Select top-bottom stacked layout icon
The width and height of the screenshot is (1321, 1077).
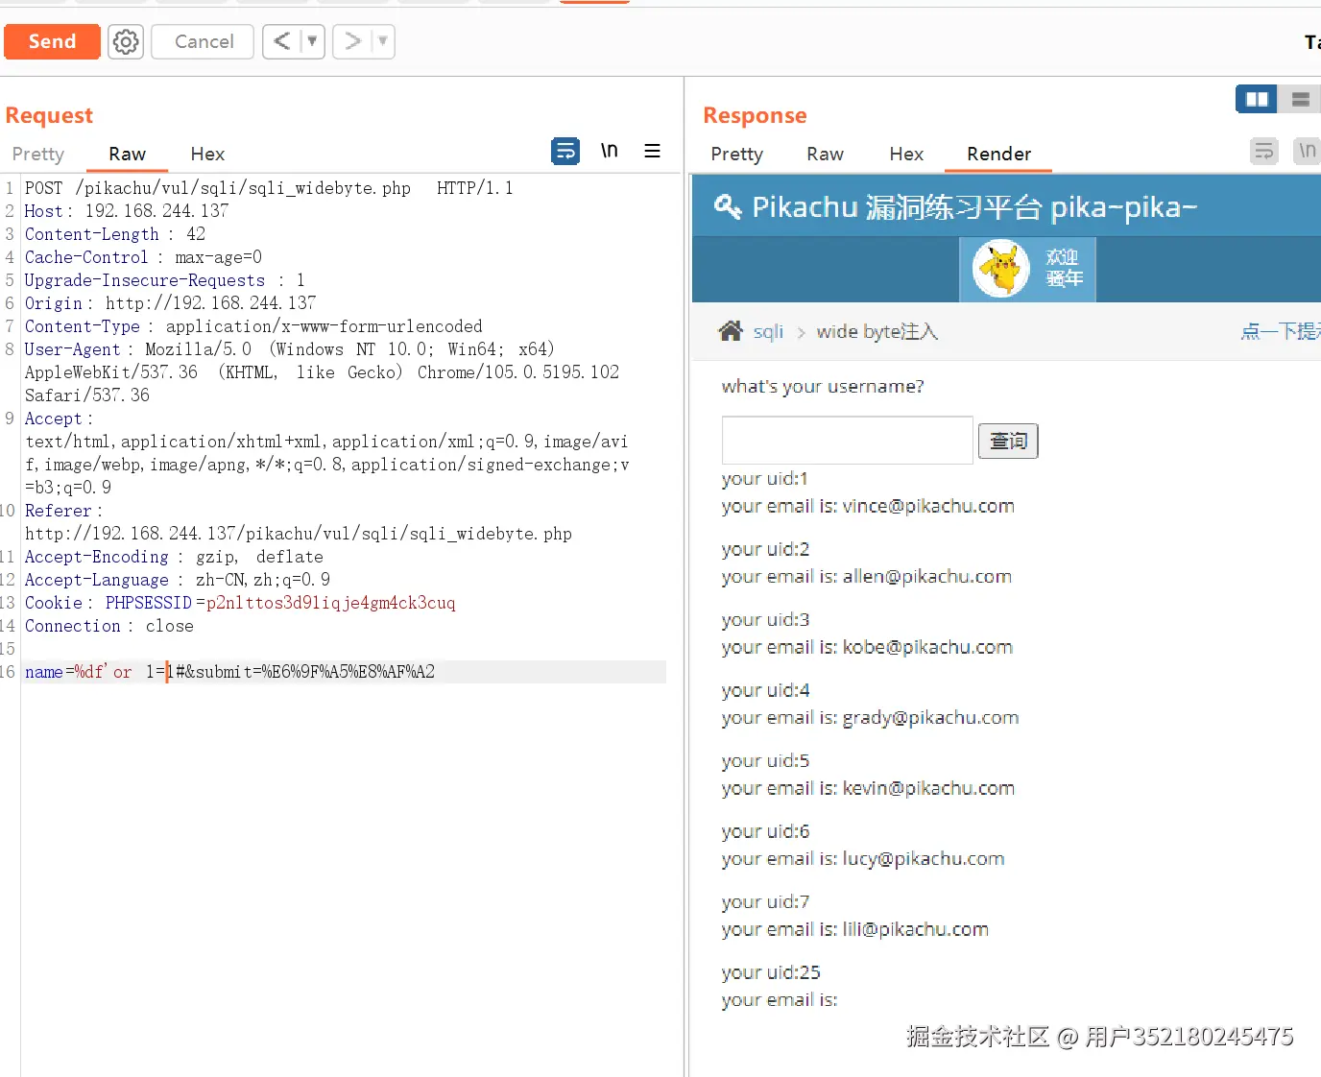pos(1301,99)
